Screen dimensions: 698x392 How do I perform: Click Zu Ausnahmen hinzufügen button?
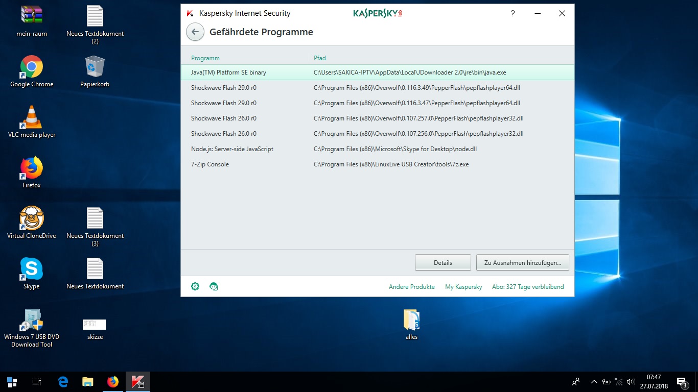tap(523, 263)
